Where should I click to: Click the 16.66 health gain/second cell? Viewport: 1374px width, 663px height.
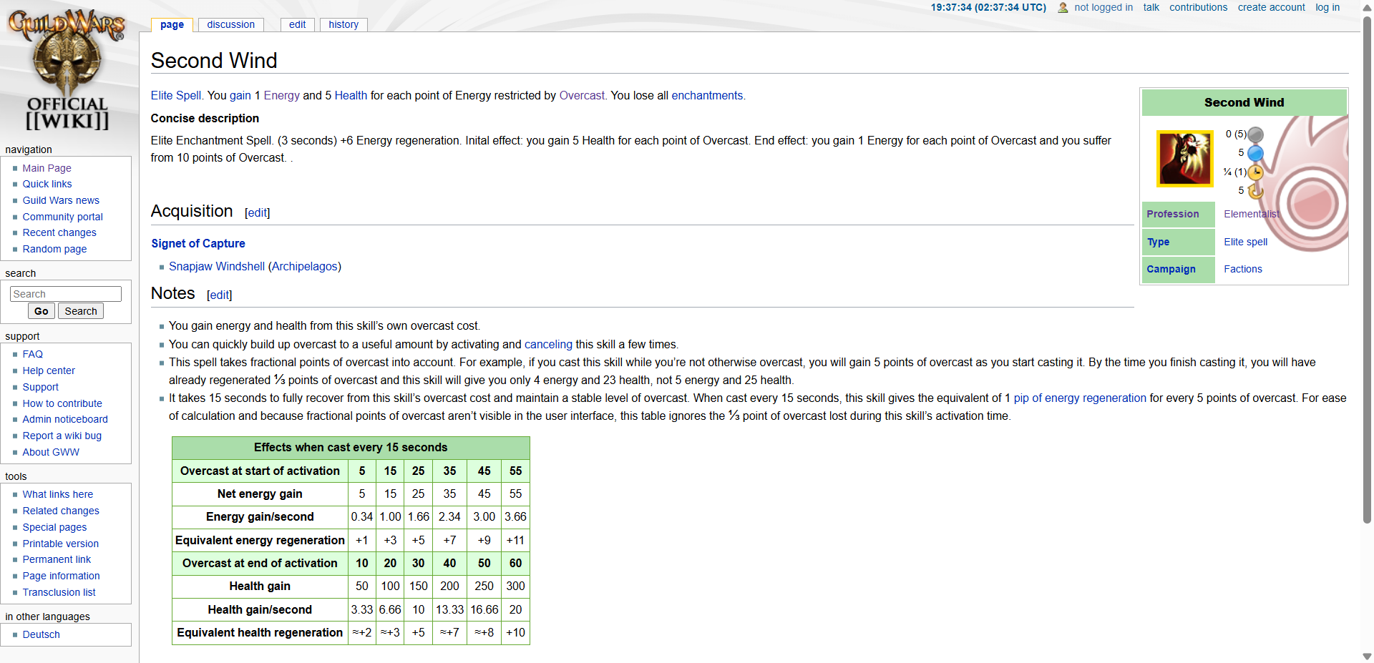coord(484,609)
